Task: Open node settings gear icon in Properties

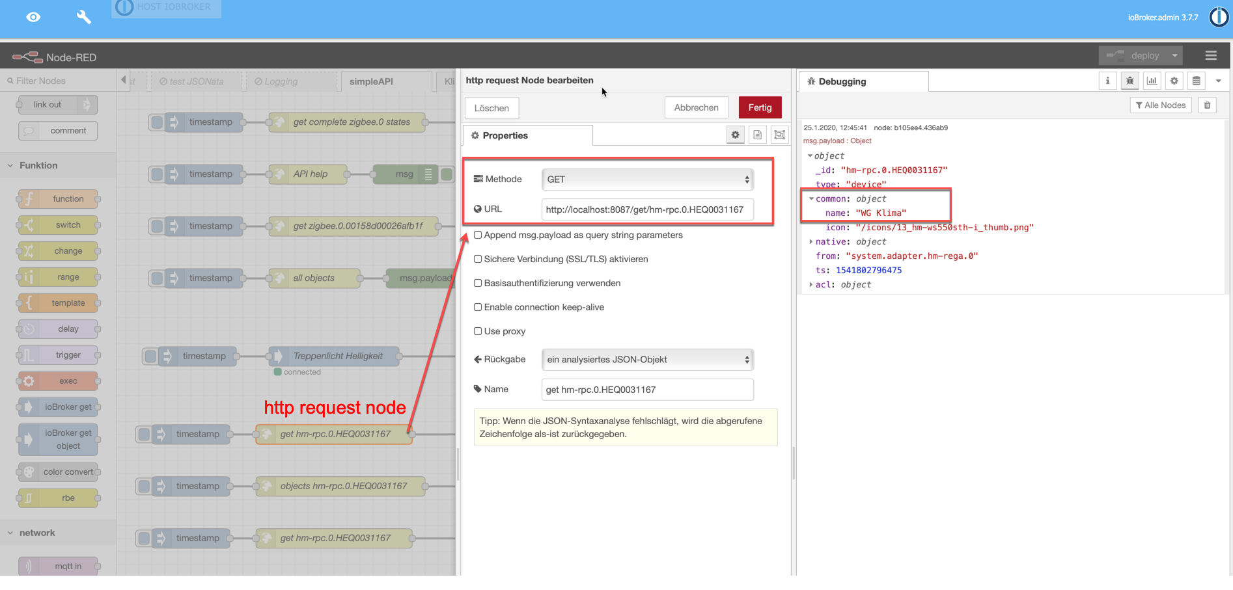Action: click(x=735, y=135)
